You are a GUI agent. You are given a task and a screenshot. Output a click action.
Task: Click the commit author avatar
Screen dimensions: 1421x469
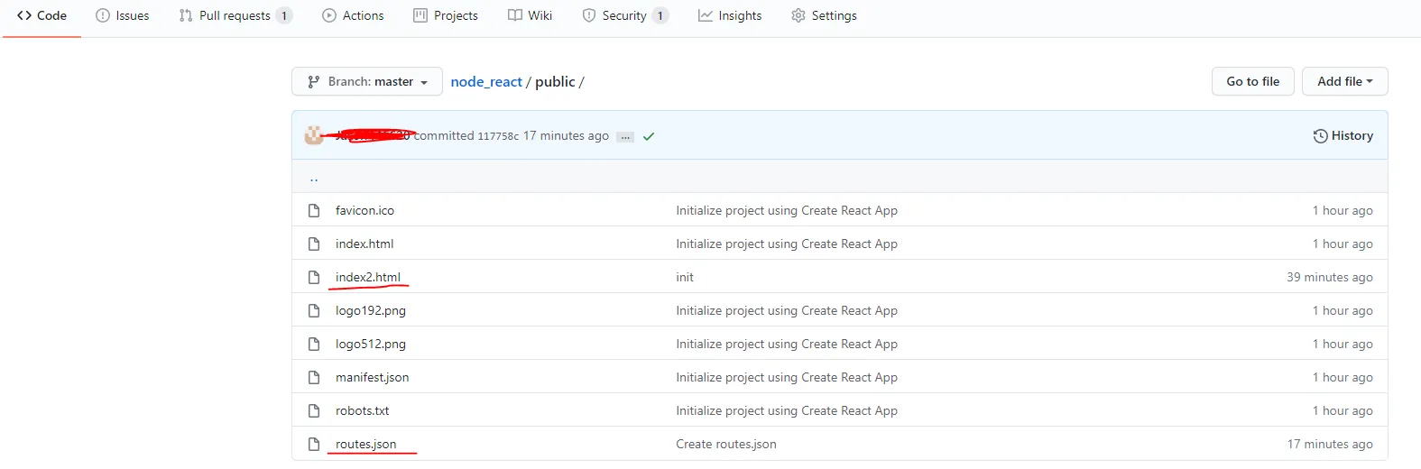coord(314,135)
